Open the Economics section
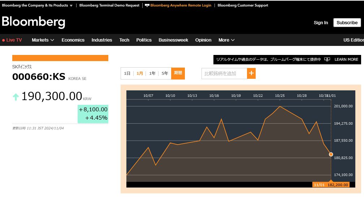 pos(73,40)
